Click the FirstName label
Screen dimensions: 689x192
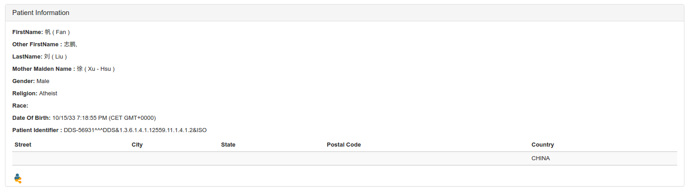(28, 32)
